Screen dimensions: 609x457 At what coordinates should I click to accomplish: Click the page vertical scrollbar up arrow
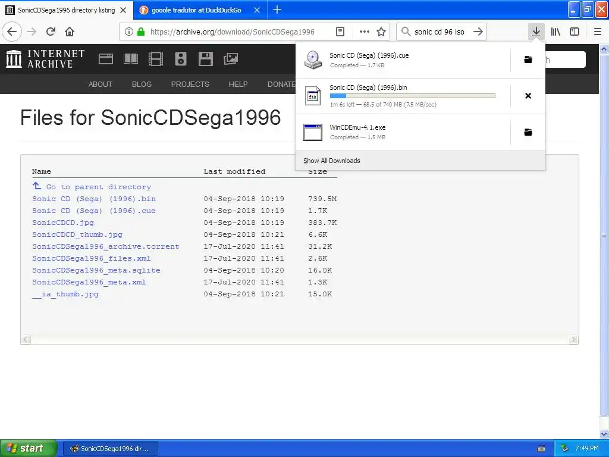(x=604, y=49)
